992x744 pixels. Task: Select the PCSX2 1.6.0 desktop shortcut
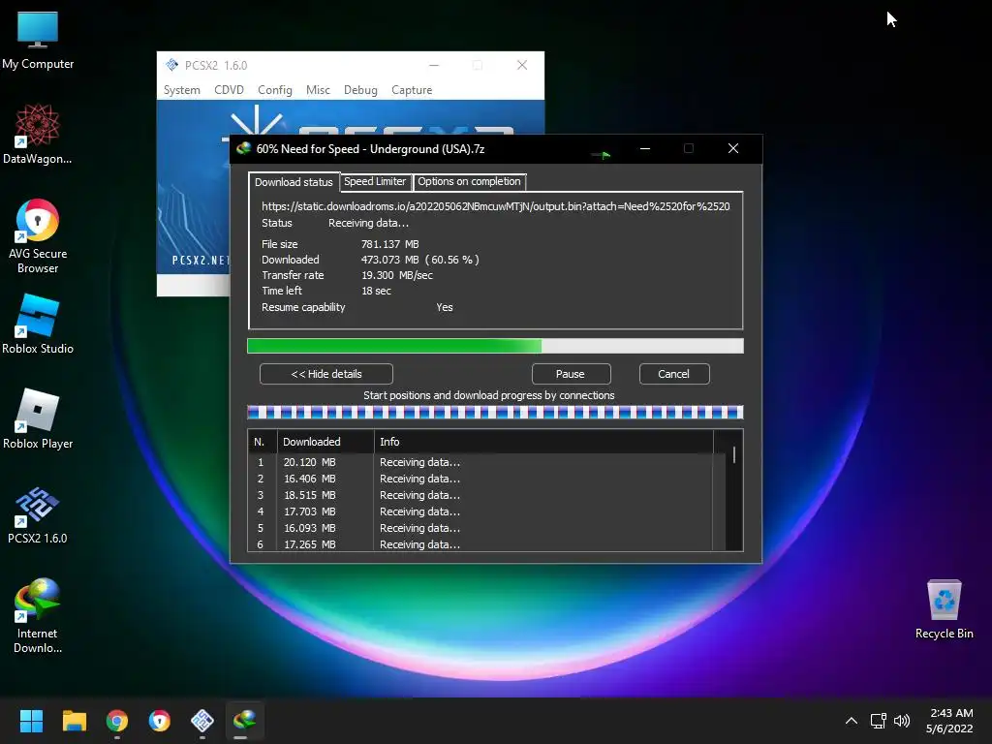(38, 514)
